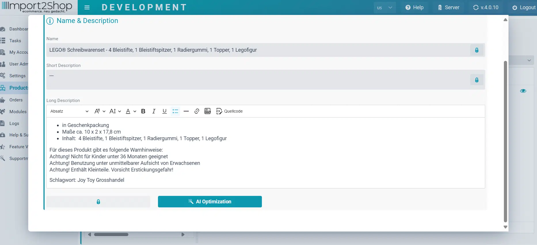The height and width of the screenshot is (245, 537).
Task: Toggle bold formatting in Long Description editor
Action: [x=143, y=111]
